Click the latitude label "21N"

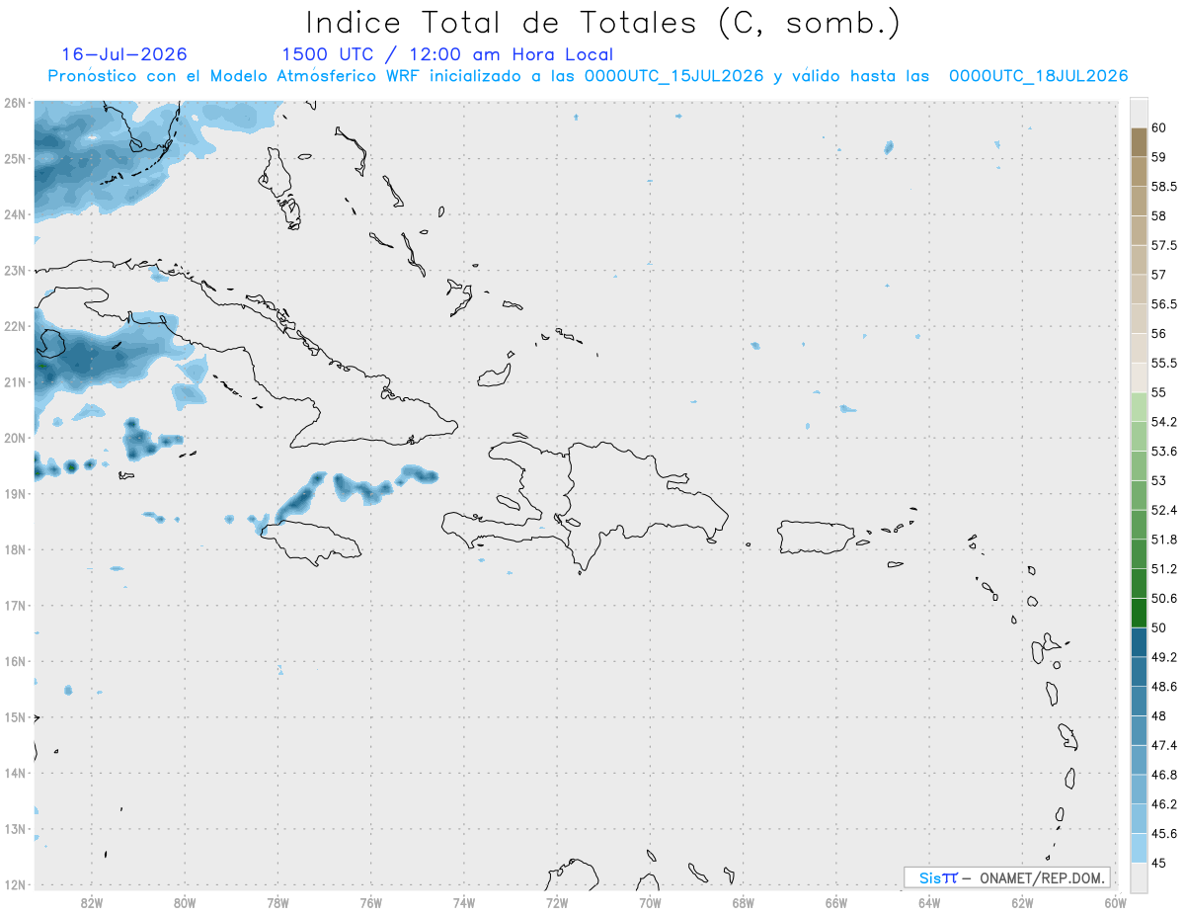[14, 381]
